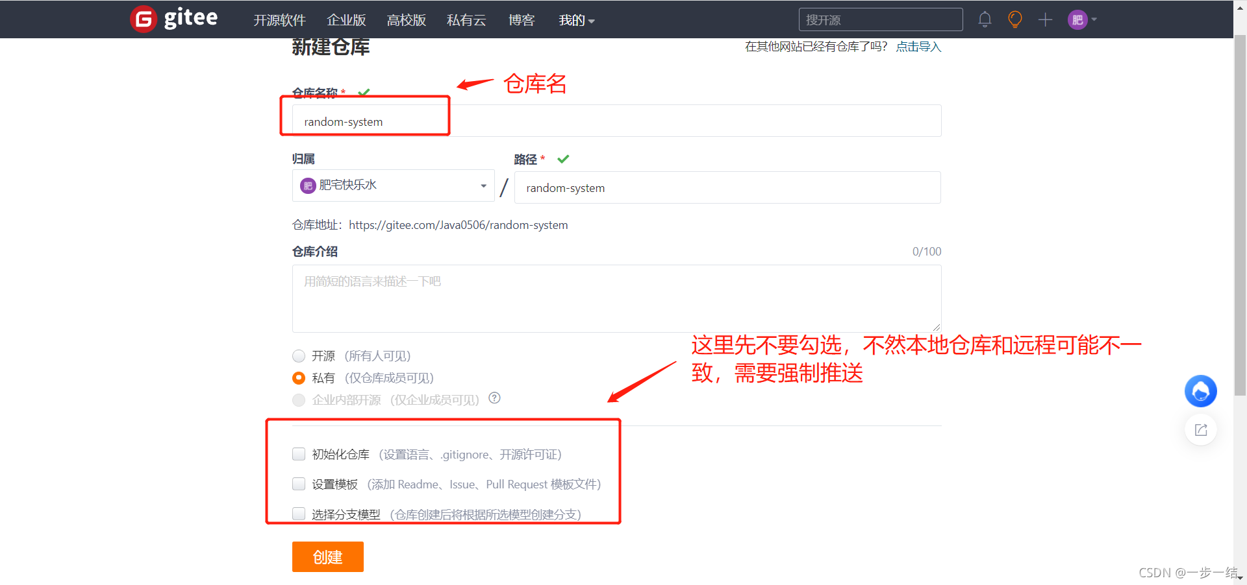The image size is (1247, 585).
Task: Click the lightbulb icon in header
Action: pyautogui.click(x=1014, y=19)
